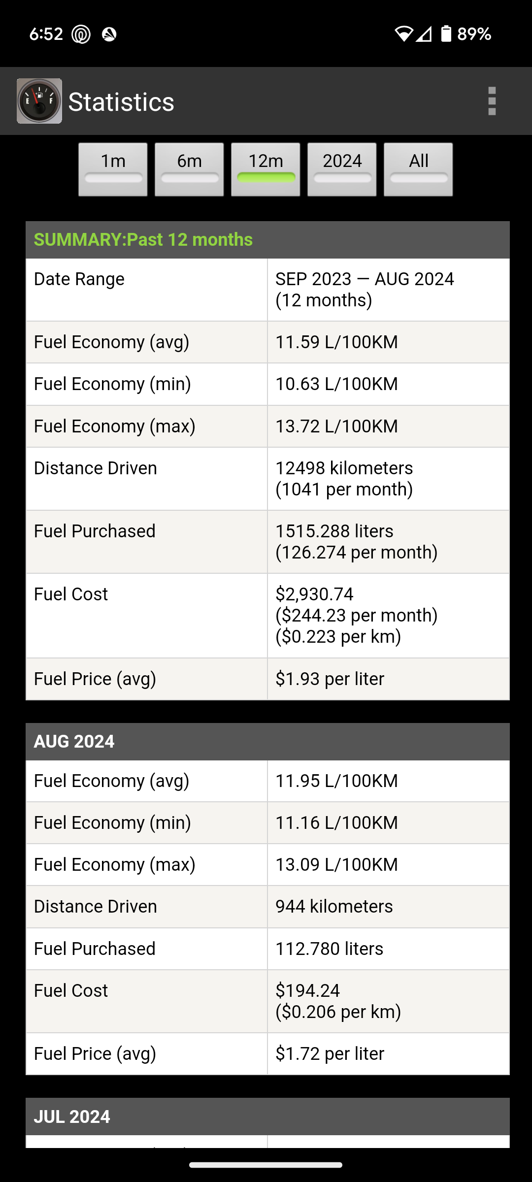This screenshot has width=532, height=1182.
Task: Tap the 12498 kilometers distance value
Action: pos(344,468)
